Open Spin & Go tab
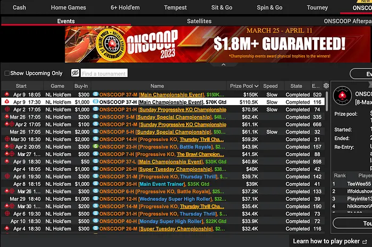372x247 pixels. pos(269,7)
